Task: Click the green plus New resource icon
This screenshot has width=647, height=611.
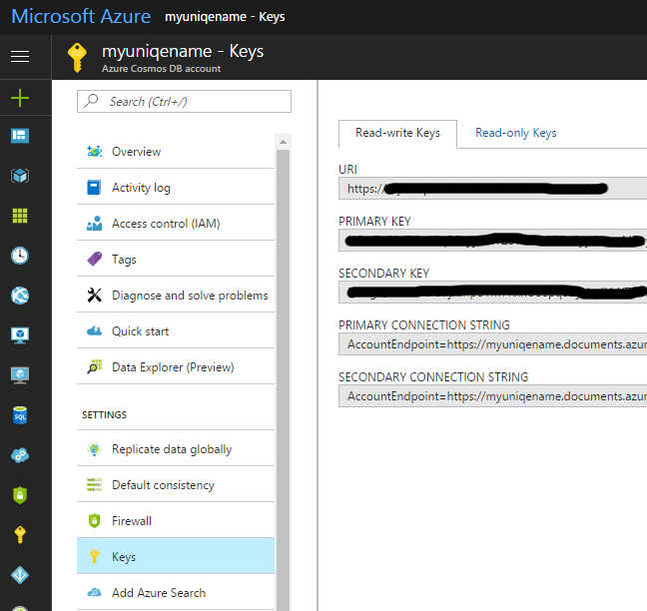Action: tap(20, 98)
